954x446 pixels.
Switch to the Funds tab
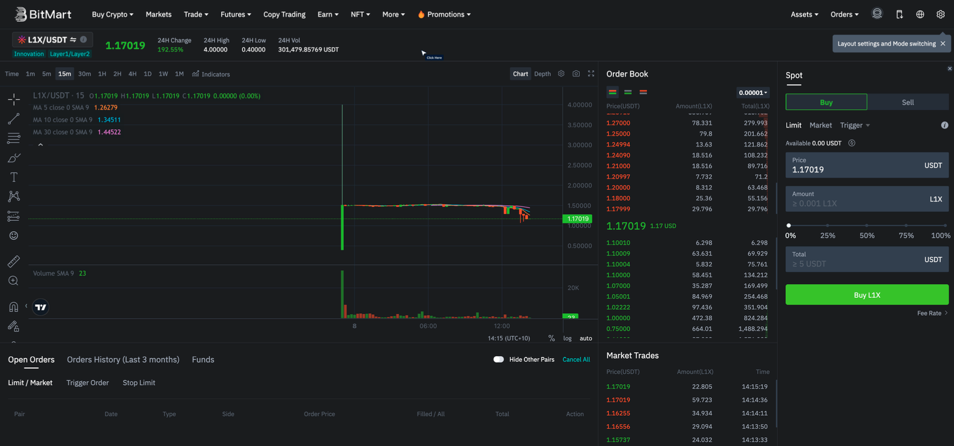click(x=203, y=360)
